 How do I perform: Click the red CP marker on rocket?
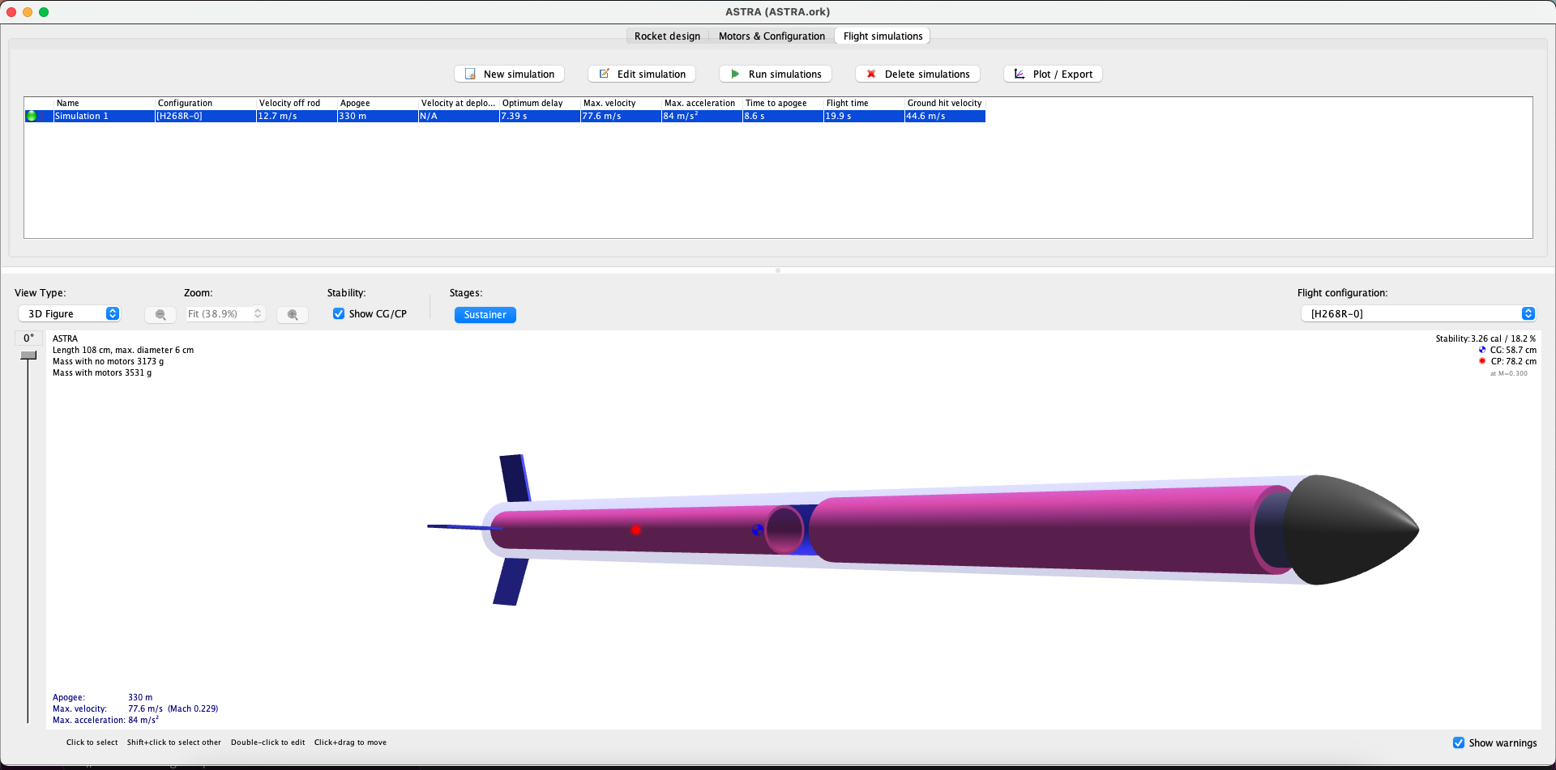tap(636, 530)
